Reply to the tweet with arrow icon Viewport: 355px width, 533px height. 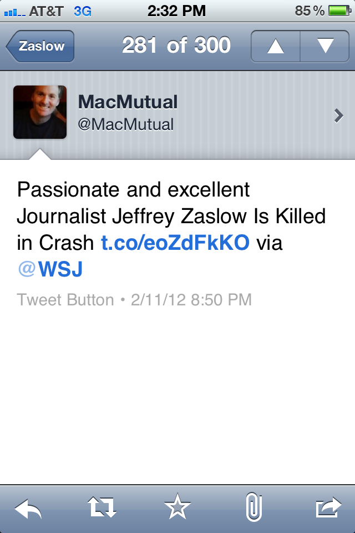coord(28,508)
